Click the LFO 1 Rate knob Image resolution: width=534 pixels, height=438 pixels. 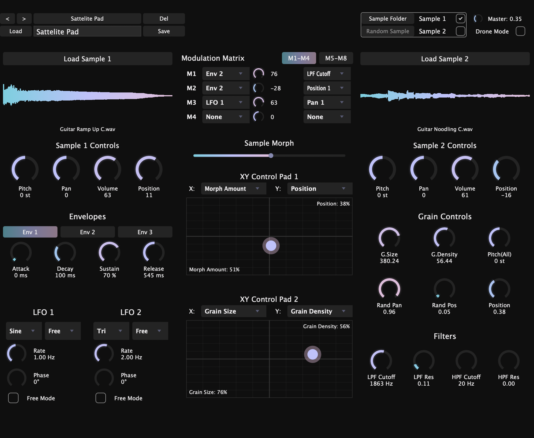point(16,353)
